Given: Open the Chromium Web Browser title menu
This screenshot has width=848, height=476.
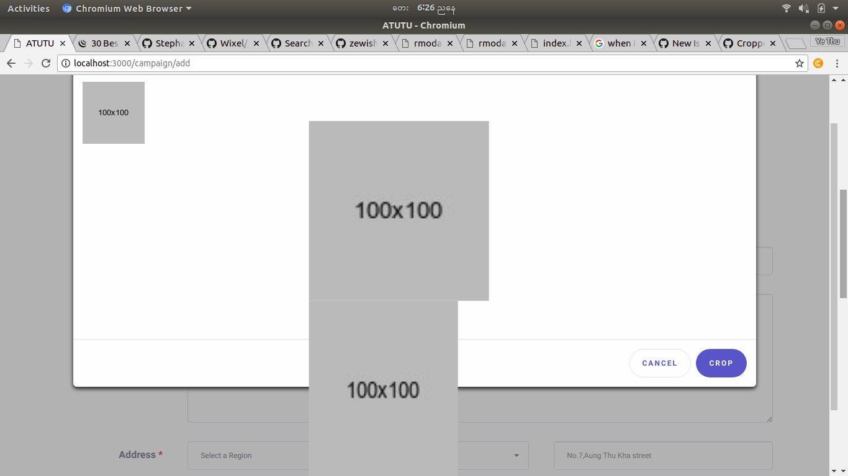Looking at the screenshot, I should point(127,8).
